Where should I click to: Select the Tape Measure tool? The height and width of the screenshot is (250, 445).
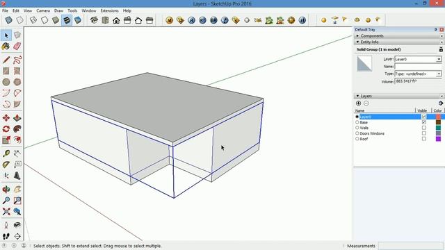(6, 153)
